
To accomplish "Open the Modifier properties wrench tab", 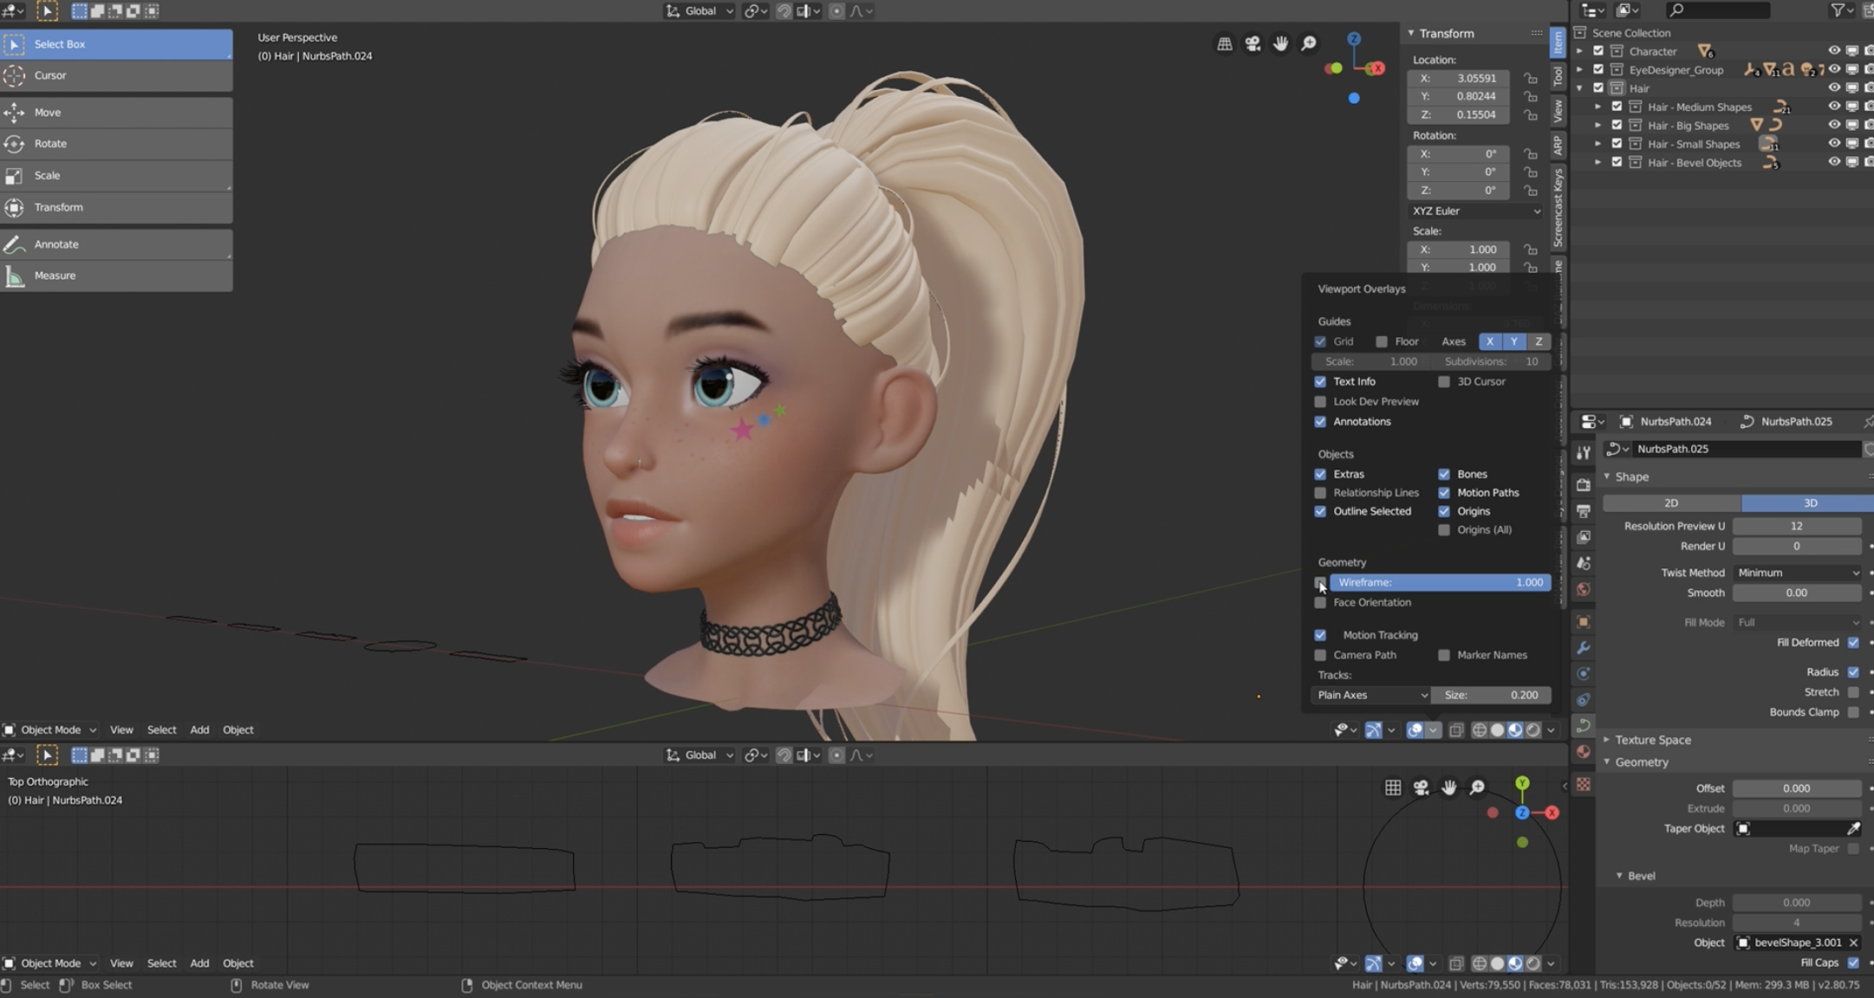I will click(x=1584, y=647).
